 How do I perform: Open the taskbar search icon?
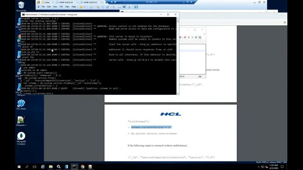(27, 167)
